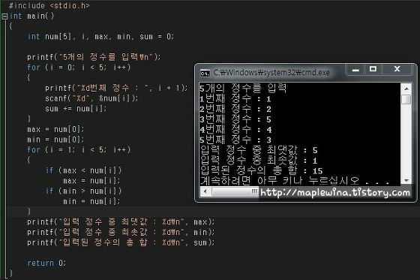Maximize the cmd.exe console window
Viewport: 420px width, 280px height.
pos(373,70)
